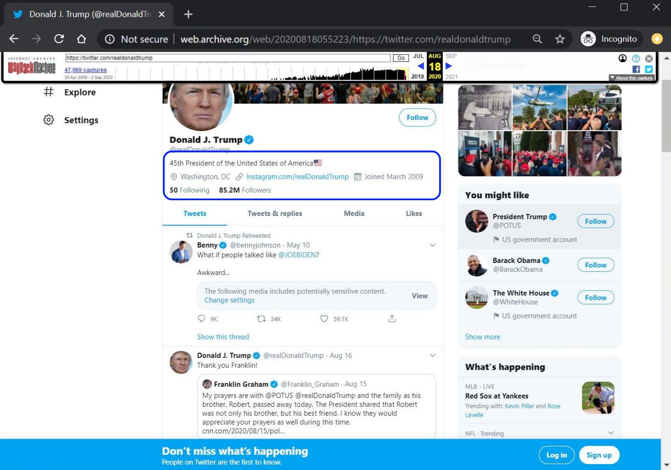Go to next Wayback capture arrow
Viewport: 671px width, 470px height.
[x=448, y=66]
